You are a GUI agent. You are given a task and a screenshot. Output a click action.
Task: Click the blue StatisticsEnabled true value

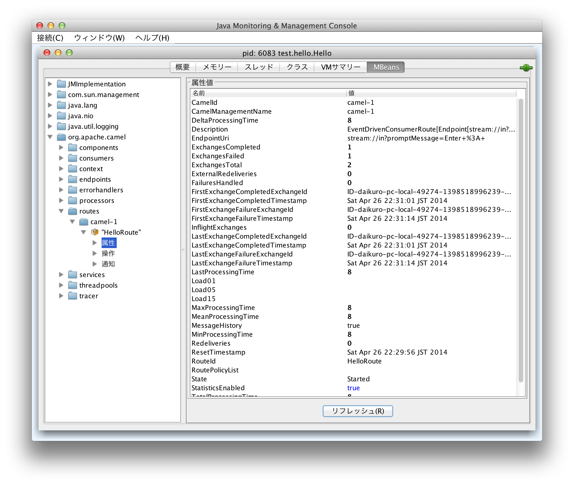pyautogui.click(x=353, y=388)
